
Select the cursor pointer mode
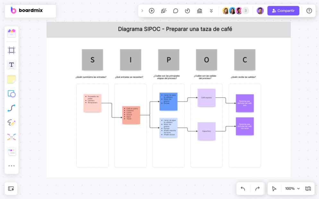pos(274,189)
